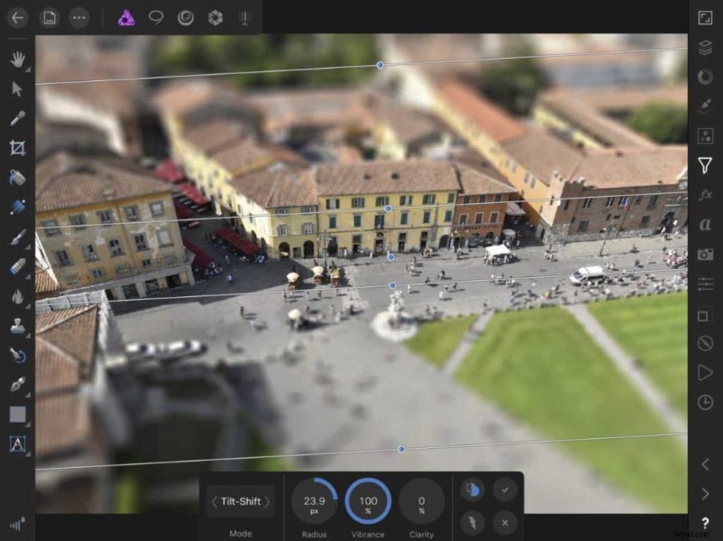Select the Move tool
This screenshot has width=723, height=541.
click(x=16, y=88)
